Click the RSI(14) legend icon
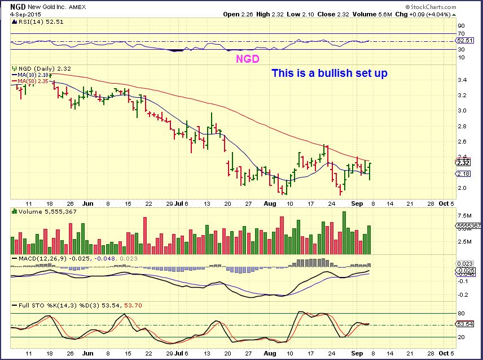 15,22
